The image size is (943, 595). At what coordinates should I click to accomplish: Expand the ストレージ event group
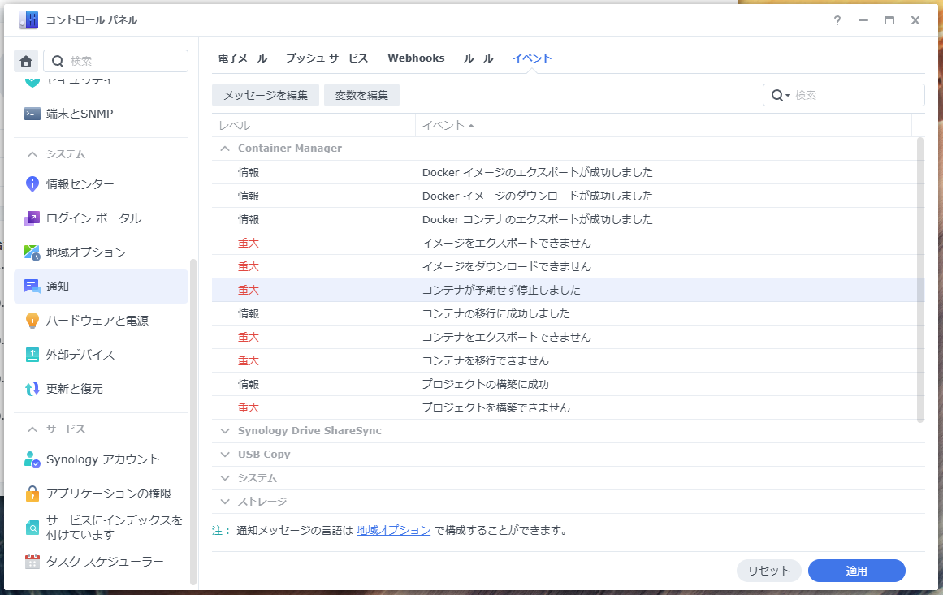(225, 501)
